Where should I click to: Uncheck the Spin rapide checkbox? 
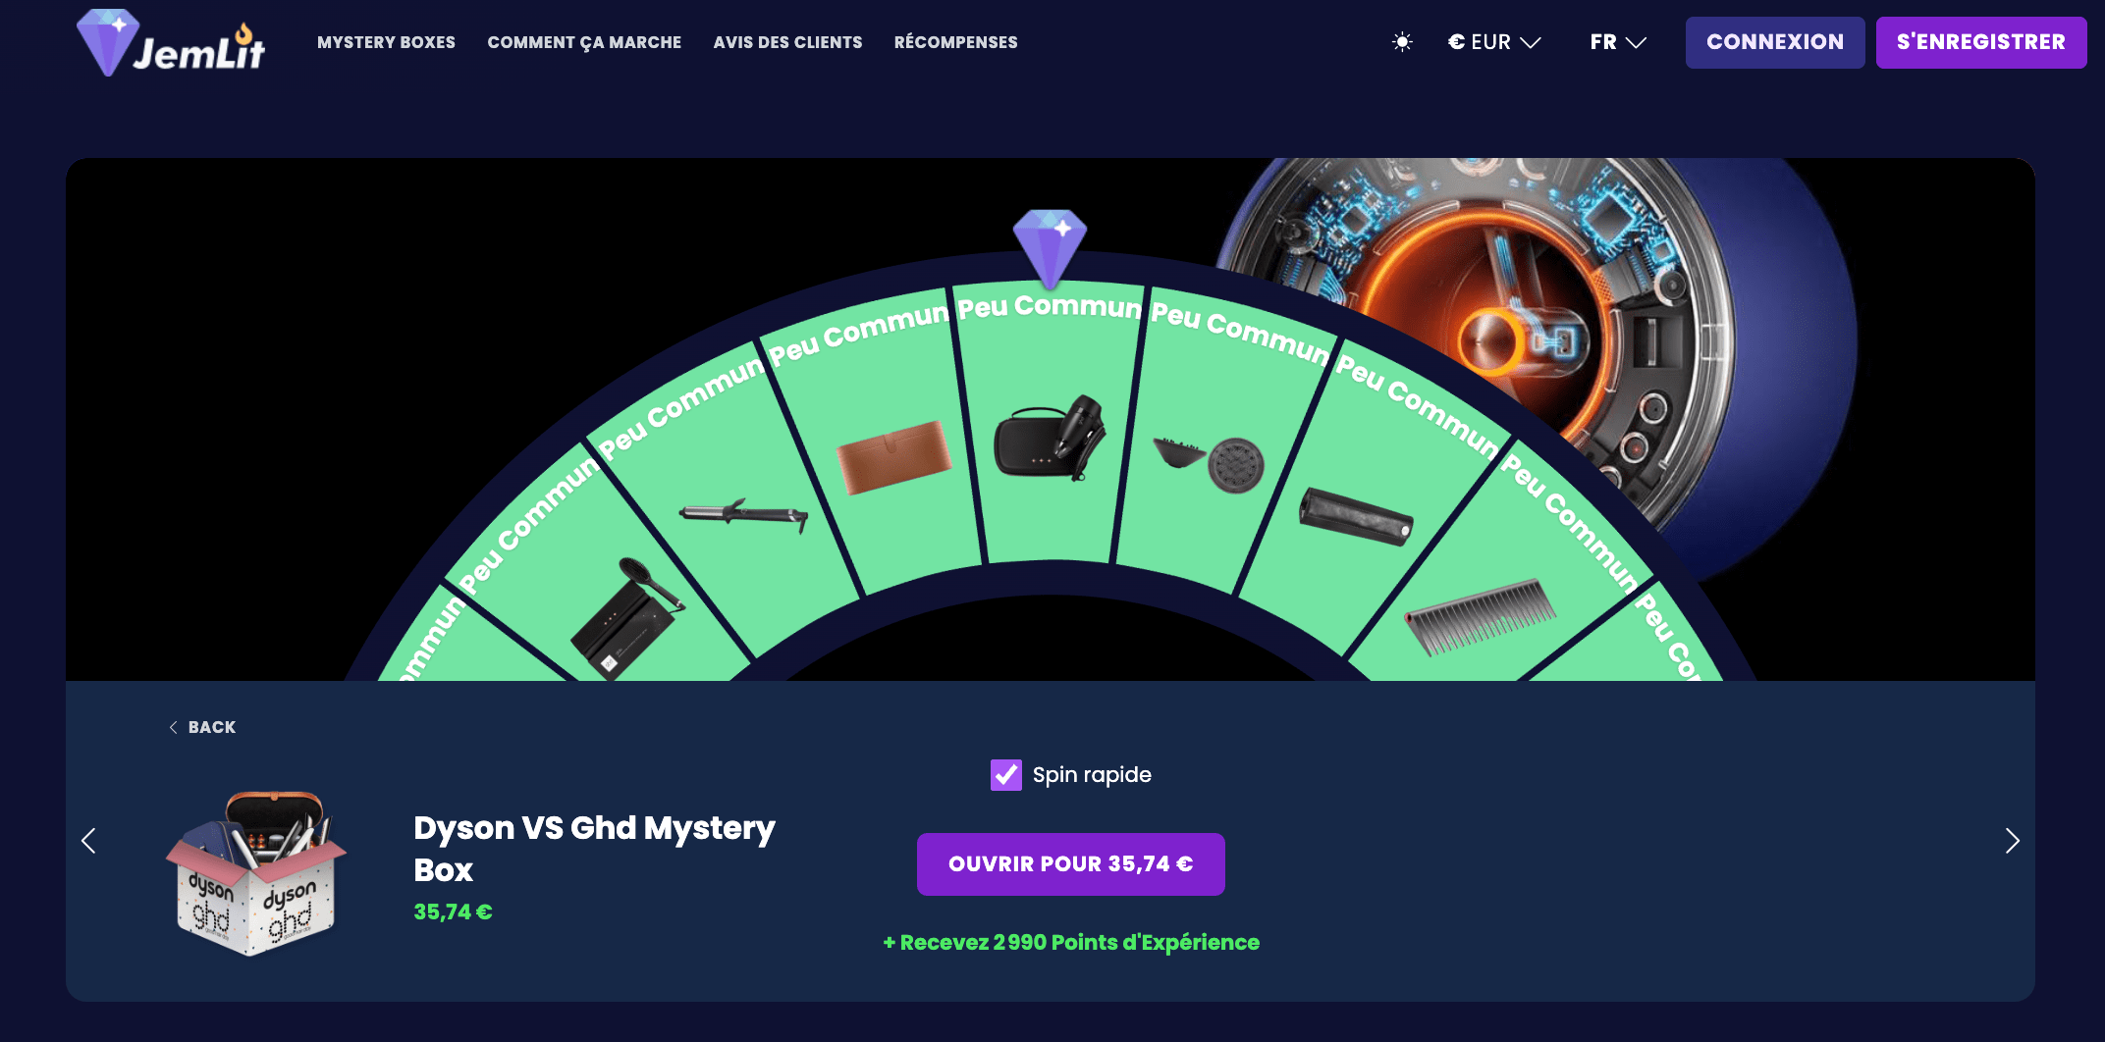point(1006,775)
